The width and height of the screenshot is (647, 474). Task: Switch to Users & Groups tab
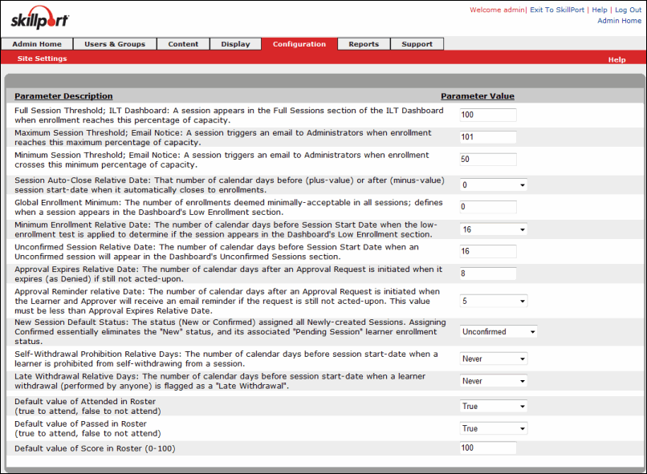click(115, 44)
